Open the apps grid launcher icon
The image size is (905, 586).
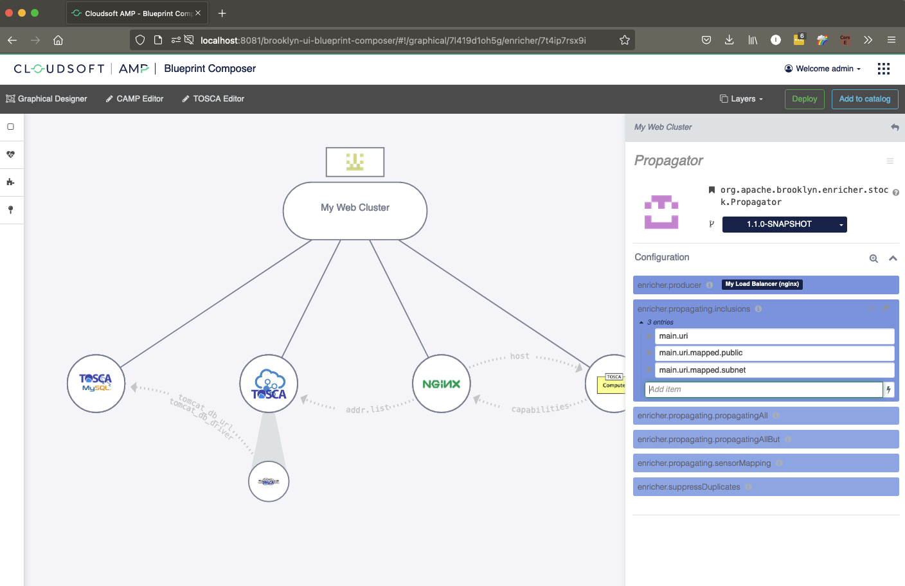[x=884, y=69]
